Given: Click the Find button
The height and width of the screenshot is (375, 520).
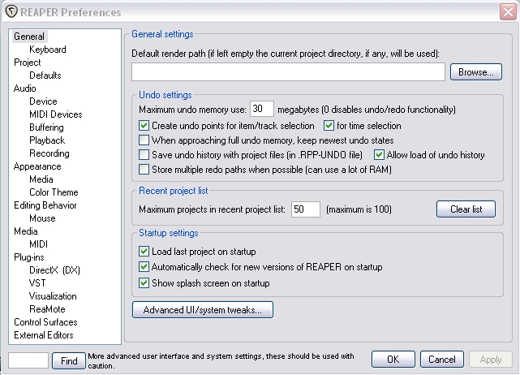Looking at the screenshot, I should click(x=68, y=360).
